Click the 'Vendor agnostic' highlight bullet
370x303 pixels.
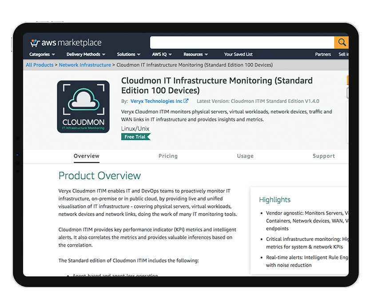point(307,221)
